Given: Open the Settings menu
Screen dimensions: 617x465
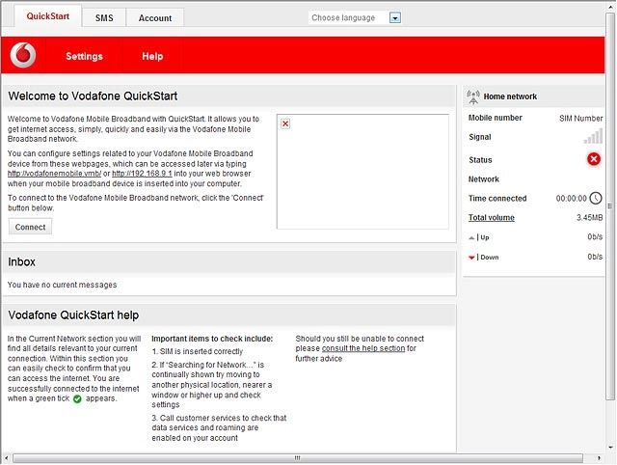Looking at the screenshot, I should pyautogui.click(x=84, y=56).
